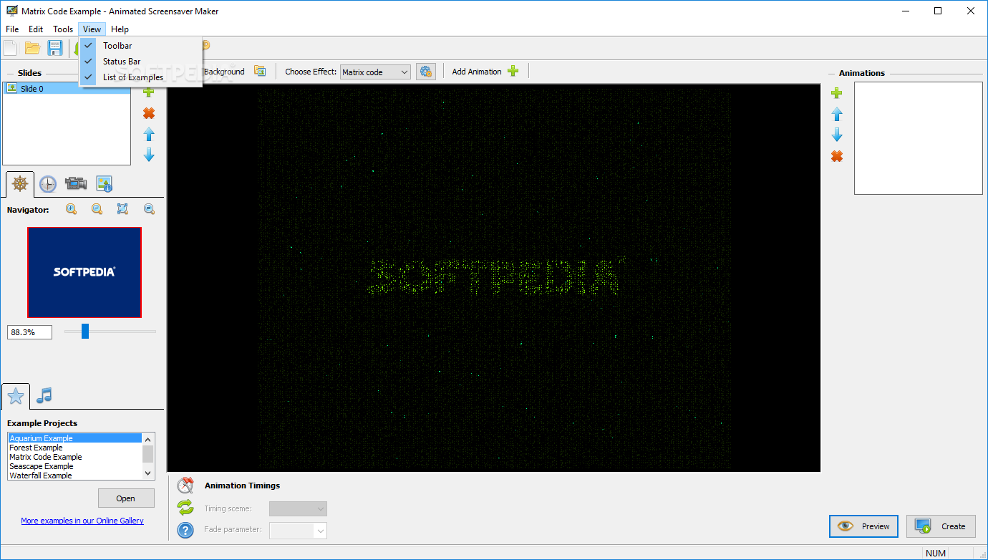
Task: Follow More examples in our Online Gallery link
Action: pyautogui.click(x=82, y=521)
